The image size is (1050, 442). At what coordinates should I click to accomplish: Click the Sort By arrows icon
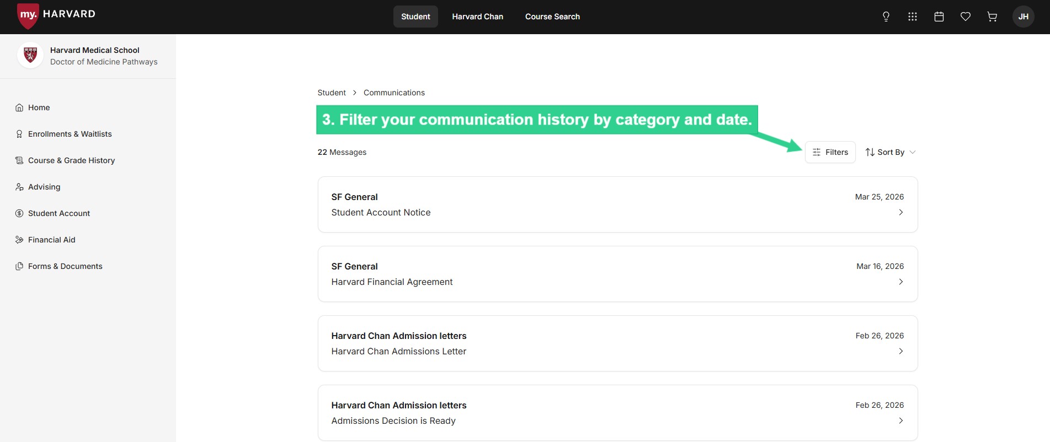pyautogui.click(x=870, y=152)
